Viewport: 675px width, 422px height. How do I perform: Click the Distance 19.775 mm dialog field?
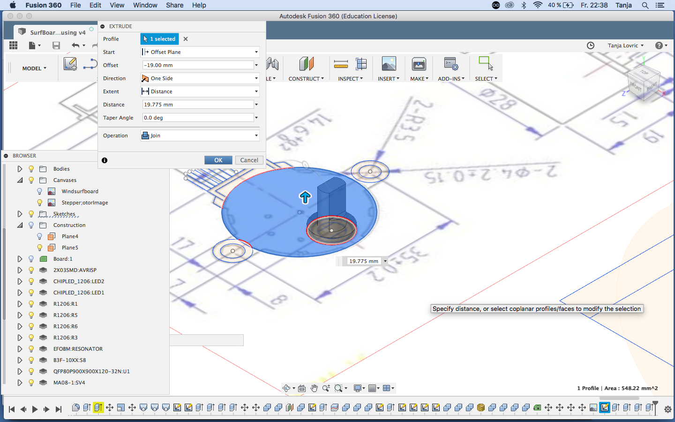click(x=198, y=105)
